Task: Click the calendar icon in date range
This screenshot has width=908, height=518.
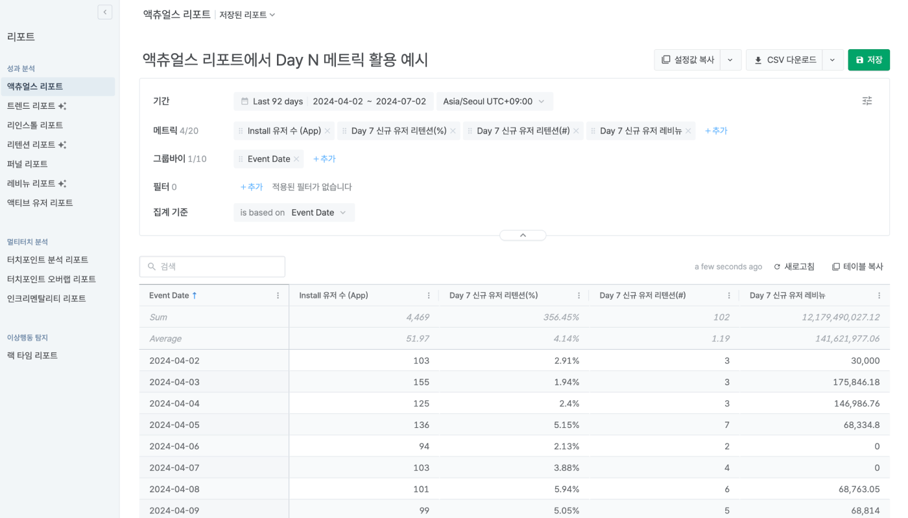Action: point(245,102)
